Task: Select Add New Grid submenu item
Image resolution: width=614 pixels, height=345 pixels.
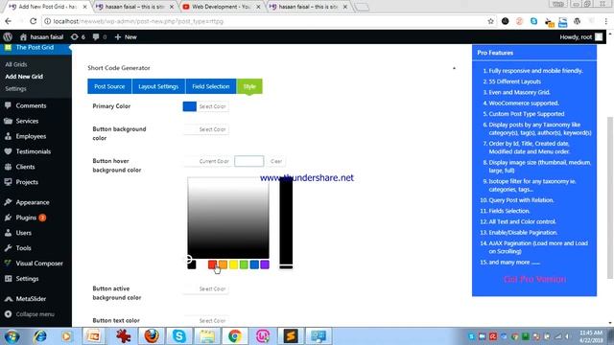Action: point(24,77)
